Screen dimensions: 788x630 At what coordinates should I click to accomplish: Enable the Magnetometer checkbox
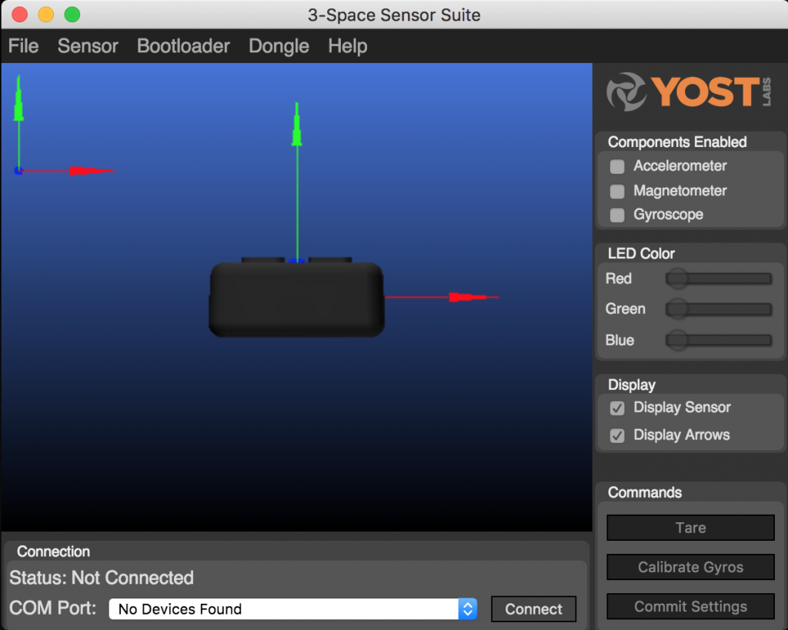(617, 191)
